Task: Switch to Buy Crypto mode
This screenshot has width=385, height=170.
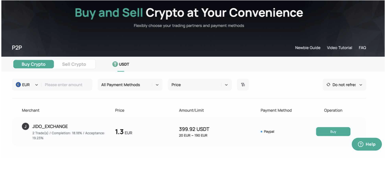Action: click(33, 64)
